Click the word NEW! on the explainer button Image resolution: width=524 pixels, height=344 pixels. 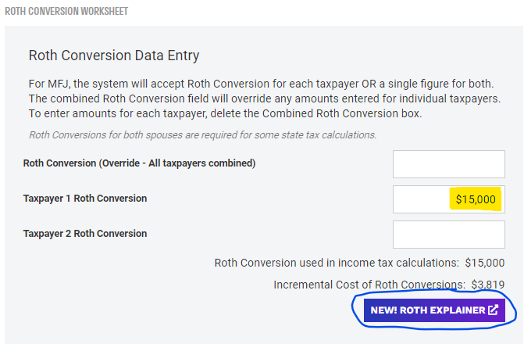(384, 310)
